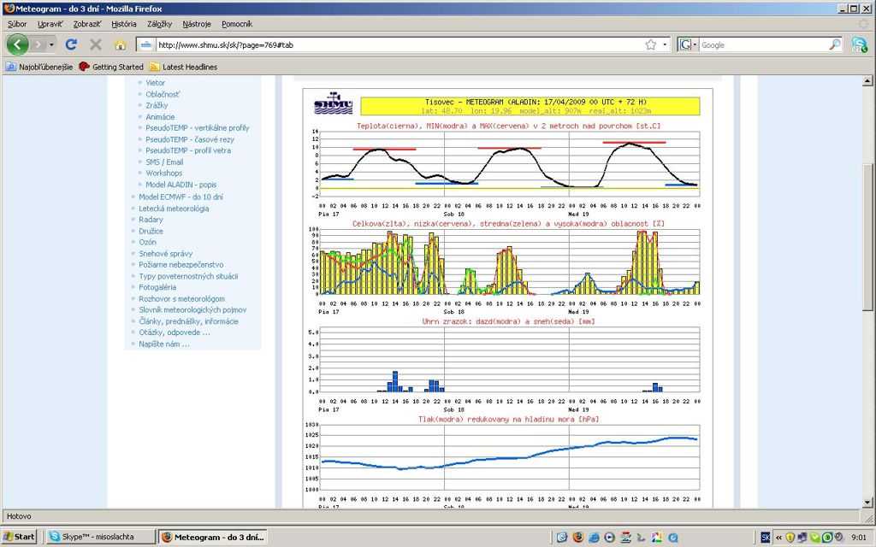This screenshot has width=876, height=547.
Task: Open the Otázky, odpovede link
Action: point(175,332)
